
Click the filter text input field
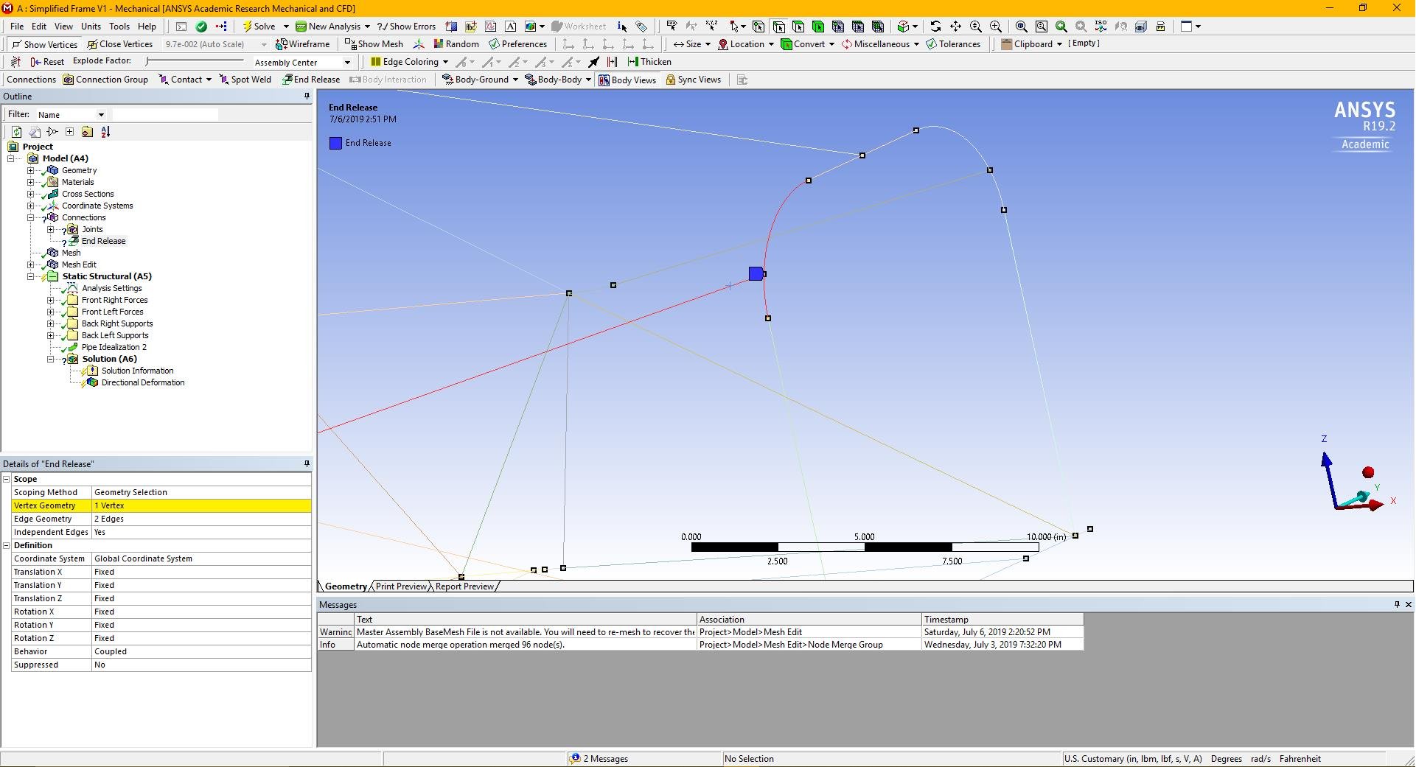click(165, 114)
